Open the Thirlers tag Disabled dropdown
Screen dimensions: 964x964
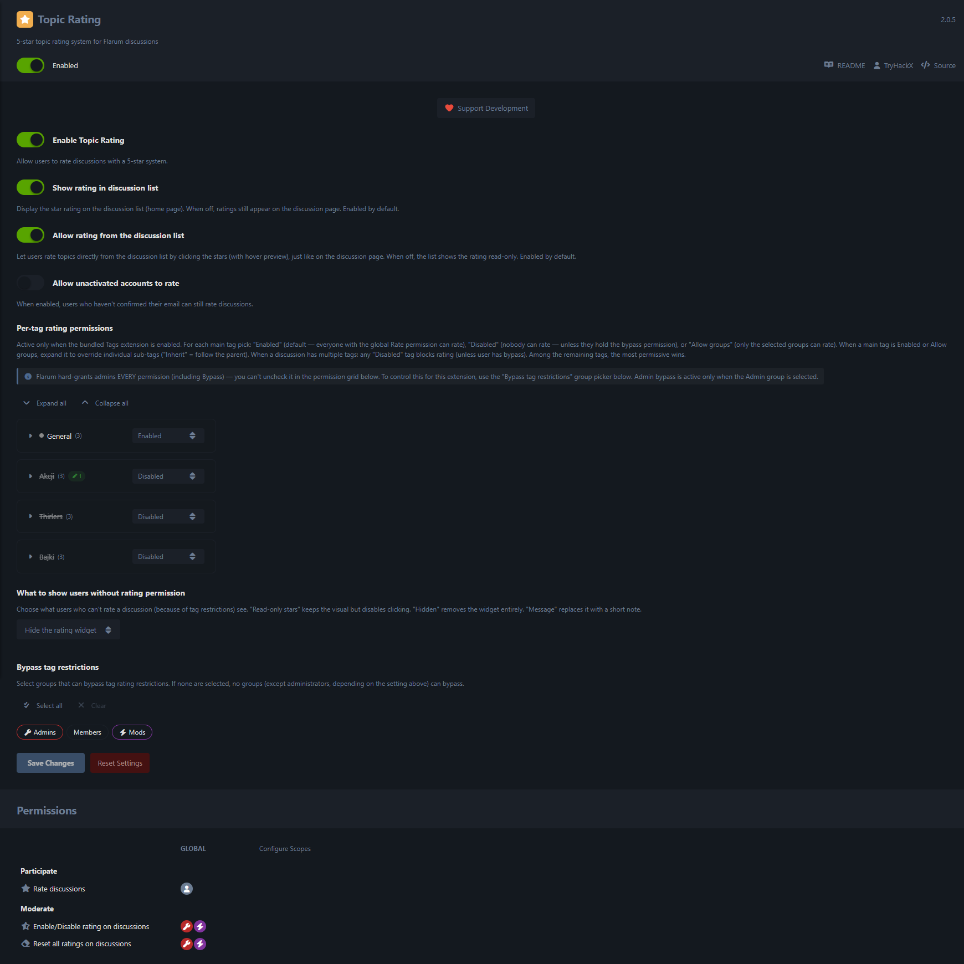[x=168, y=517]
